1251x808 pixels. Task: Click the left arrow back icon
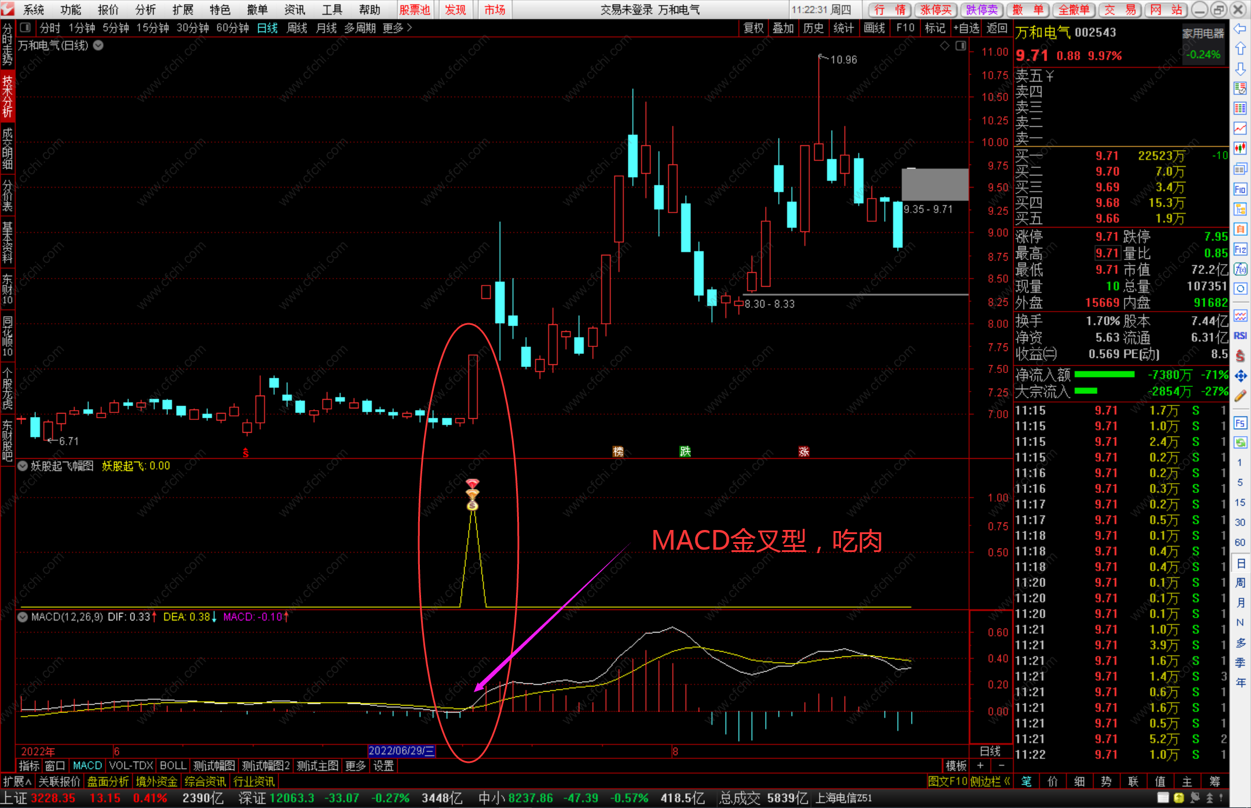pyautogui.click(x=1240, y=28)
